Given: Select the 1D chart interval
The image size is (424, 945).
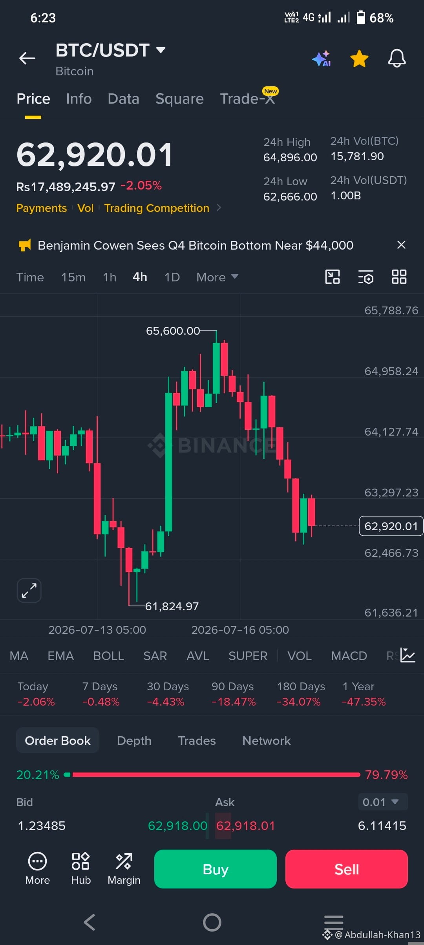Looking at the screenshot, I should 172,277.
